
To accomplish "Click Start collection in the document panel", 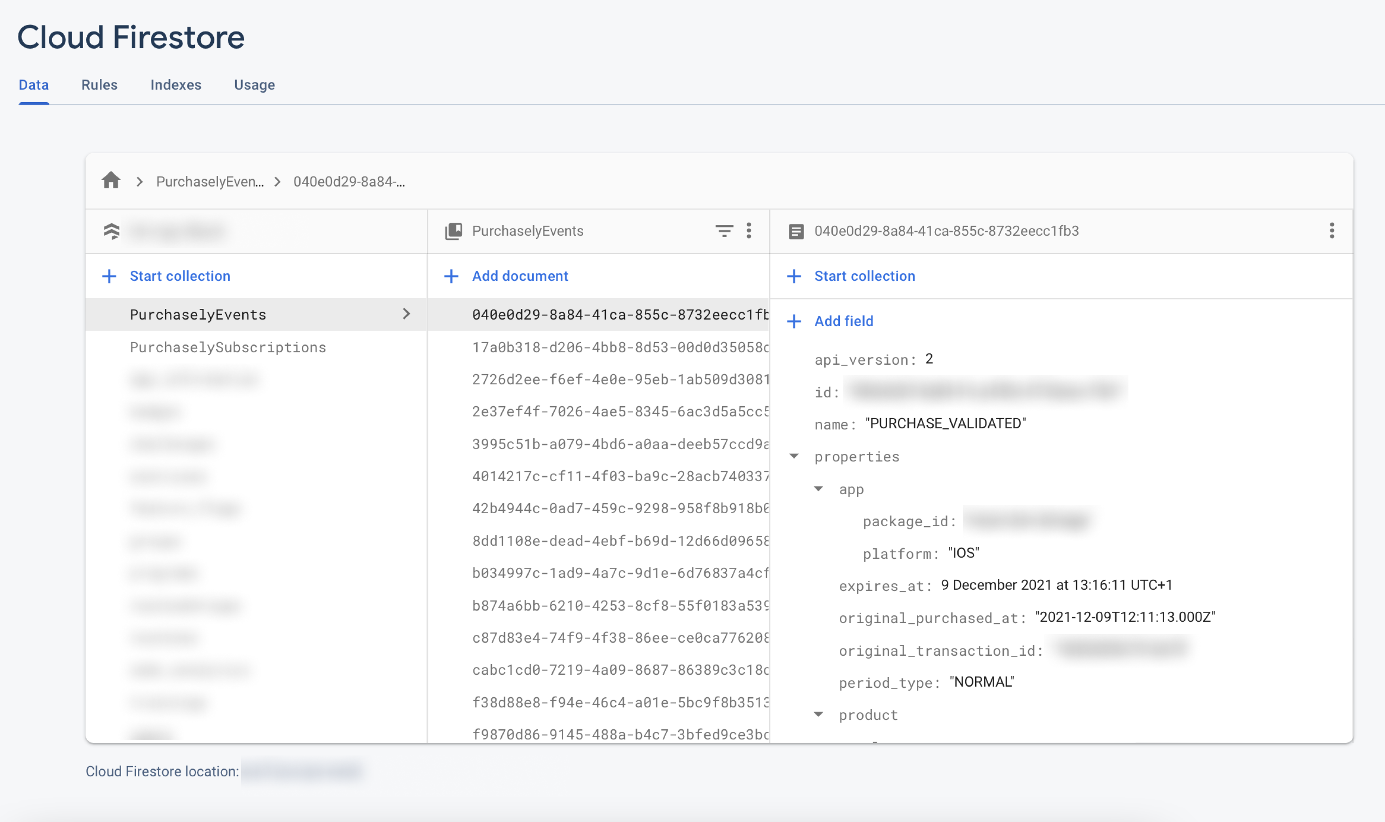I will pyautogui.click(x=864, y=276).
